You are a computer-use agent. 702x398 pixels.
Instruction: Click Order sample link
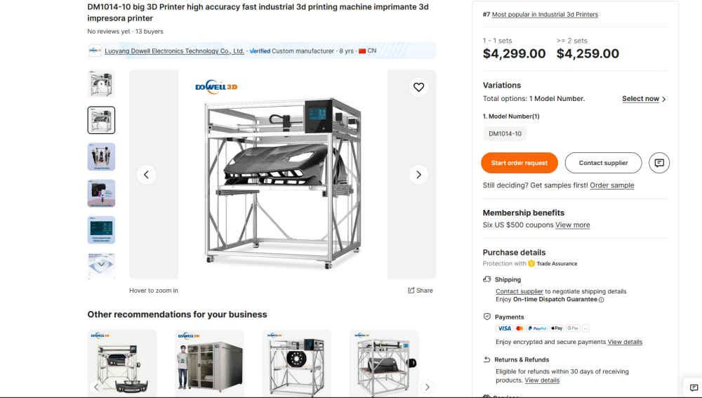(x=611, y=185)
